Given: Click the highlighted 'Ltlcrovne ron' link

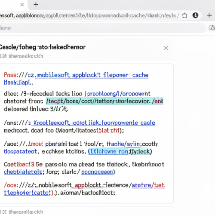Looking at the screenshot, I should [x=108, y=151].
